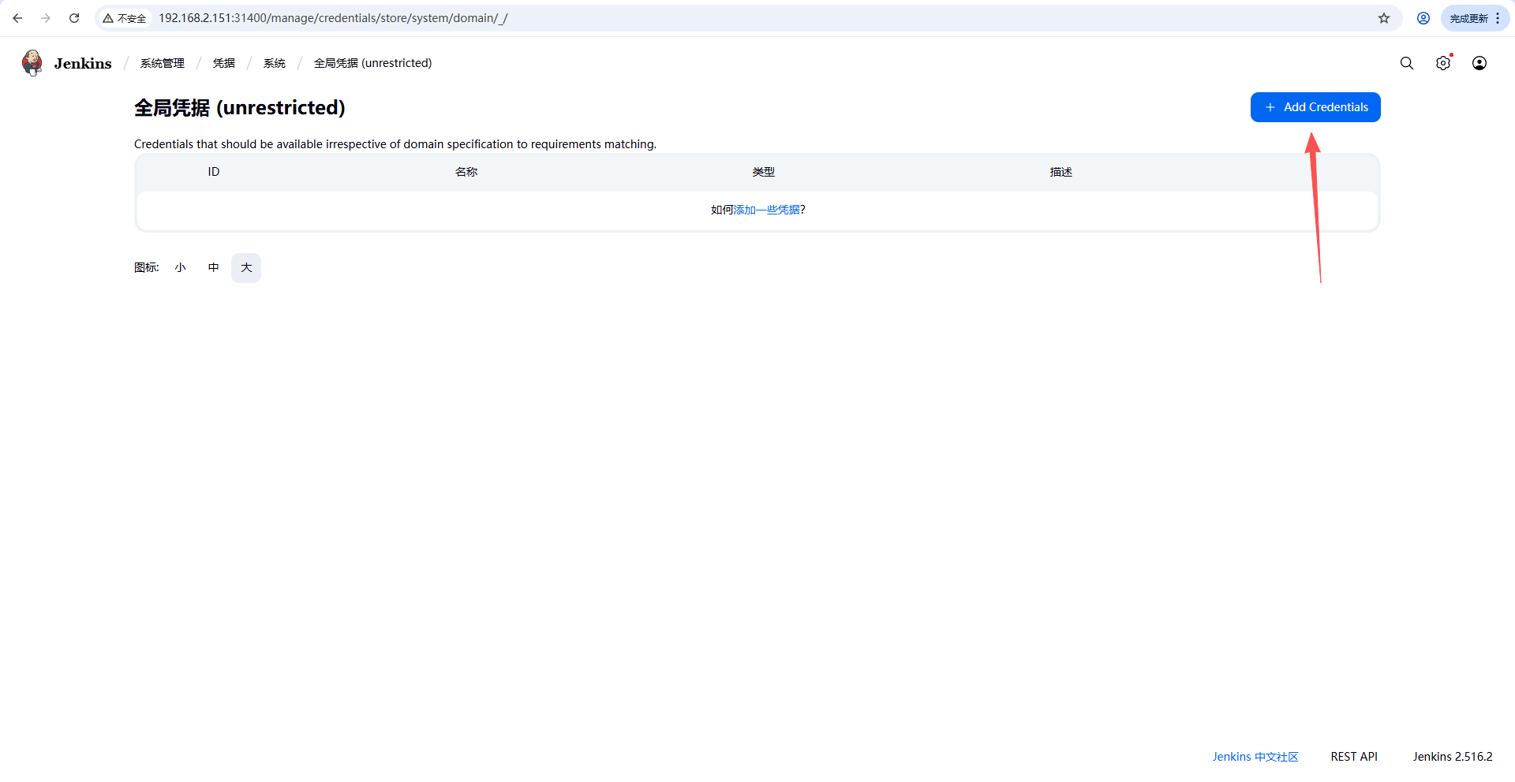Screen dimensions: 1515x782
Task: Select medium icon size 中
Action: pyautogui.click(x=213, y=268)
